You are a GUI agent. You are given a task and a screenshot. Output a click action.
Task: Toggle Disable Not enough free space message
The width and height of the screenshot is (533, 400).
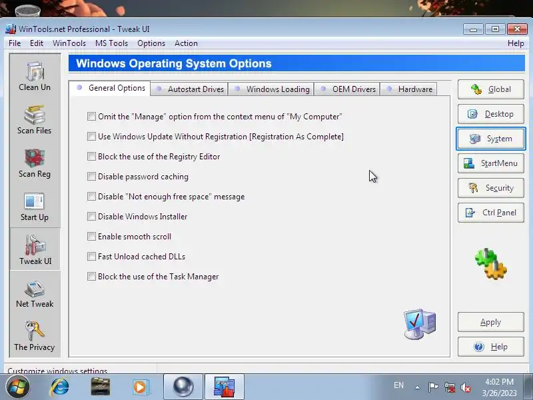(x=91, y=197)
